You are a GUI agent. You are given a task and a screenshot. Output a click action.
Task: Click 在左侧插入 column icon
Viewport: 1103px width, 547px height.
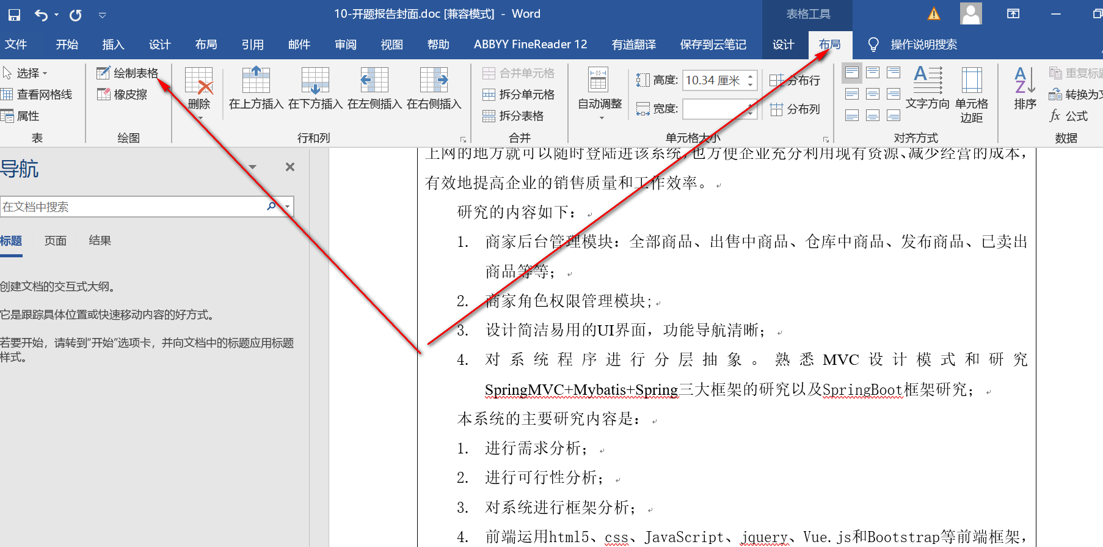pyautogui.click(x=374, y=80)
